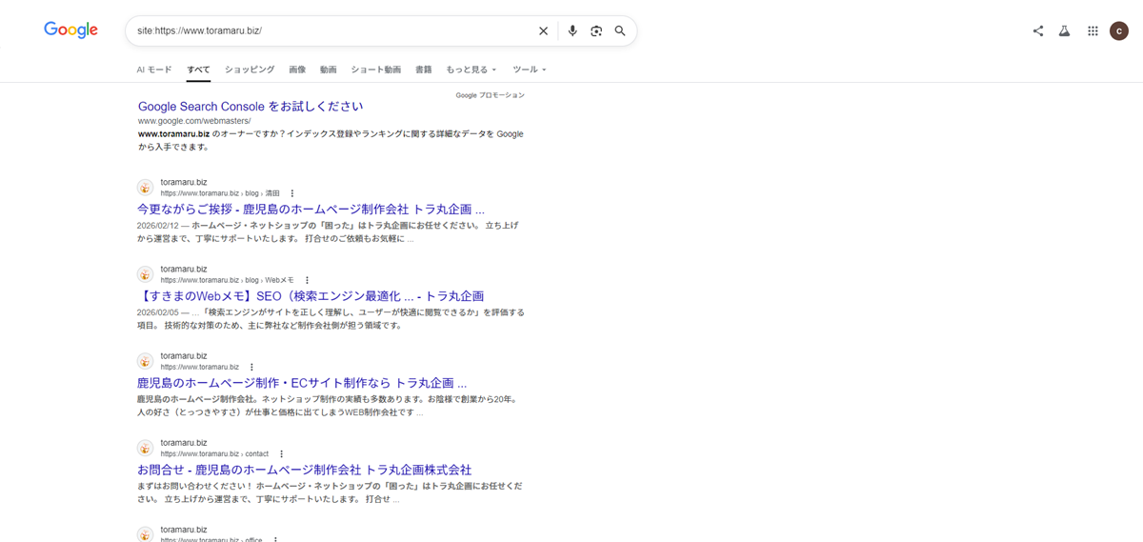Click favicon of お問合せ result
This screenshot has width=1143, height=542.
pyautogui.click(x=146, y=448)
